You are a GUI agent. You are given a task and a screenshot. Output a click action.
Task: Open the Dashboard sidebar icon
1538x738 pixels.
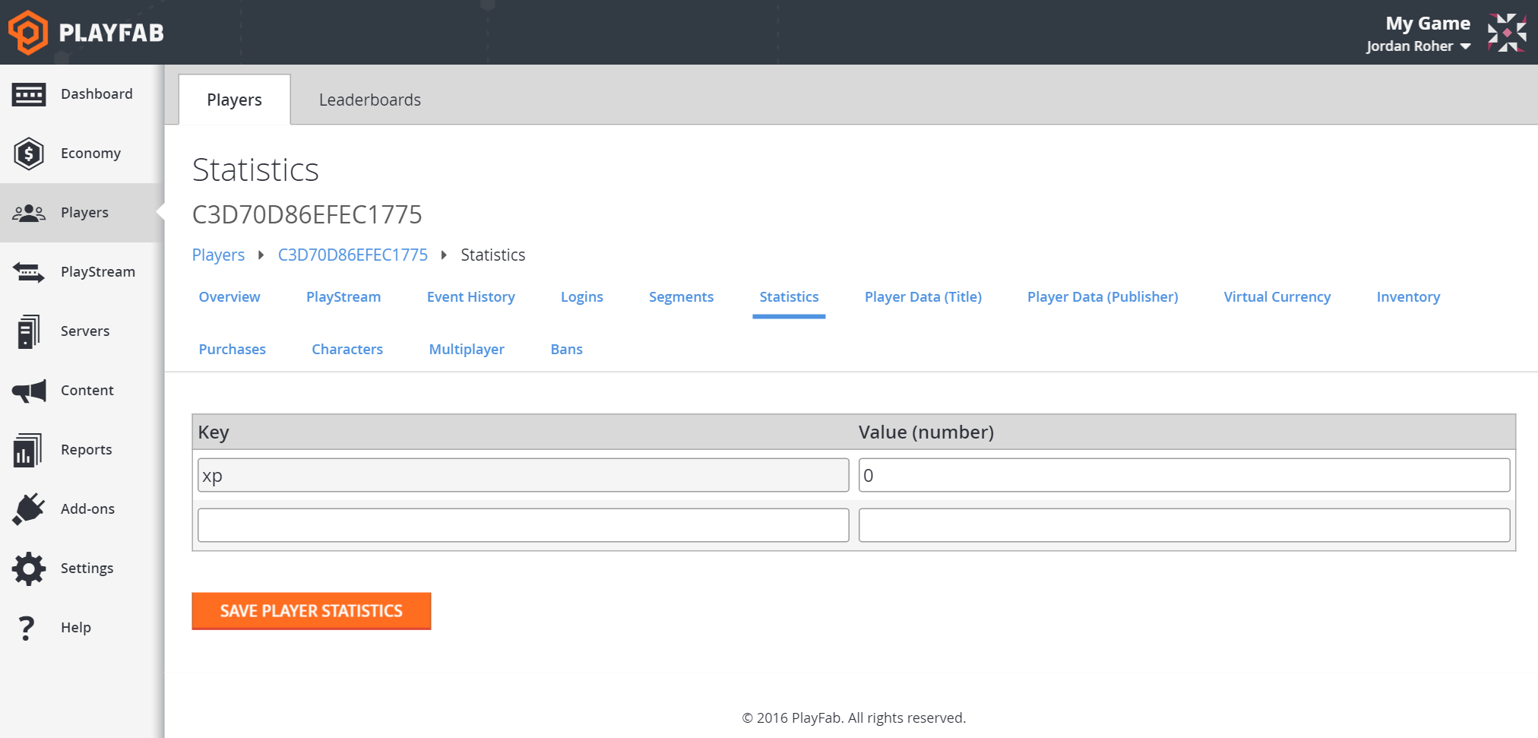click(29, 94)
